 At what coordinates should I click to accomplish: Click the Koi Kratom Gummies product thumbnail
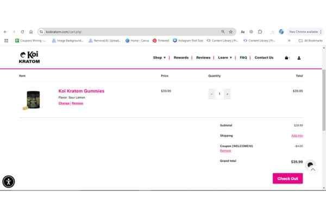coord(32,100)
